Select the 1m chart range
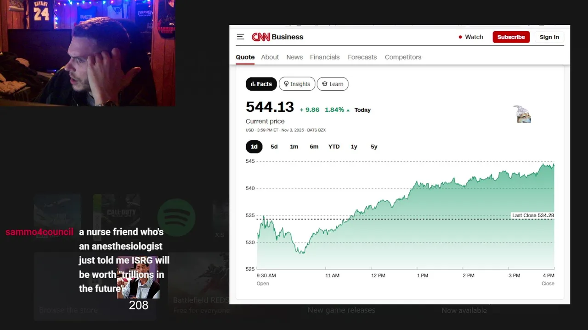 point(294,147)
